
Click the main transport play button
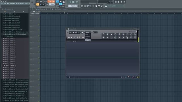[41, 5]
